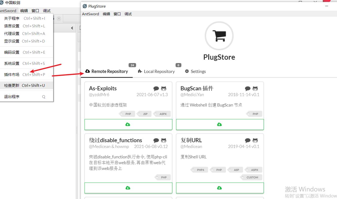337x199 pixels.
Task: Click 2021-06-07 v1.3 version text
Action: pyautogui.click(x=152, y=95)
